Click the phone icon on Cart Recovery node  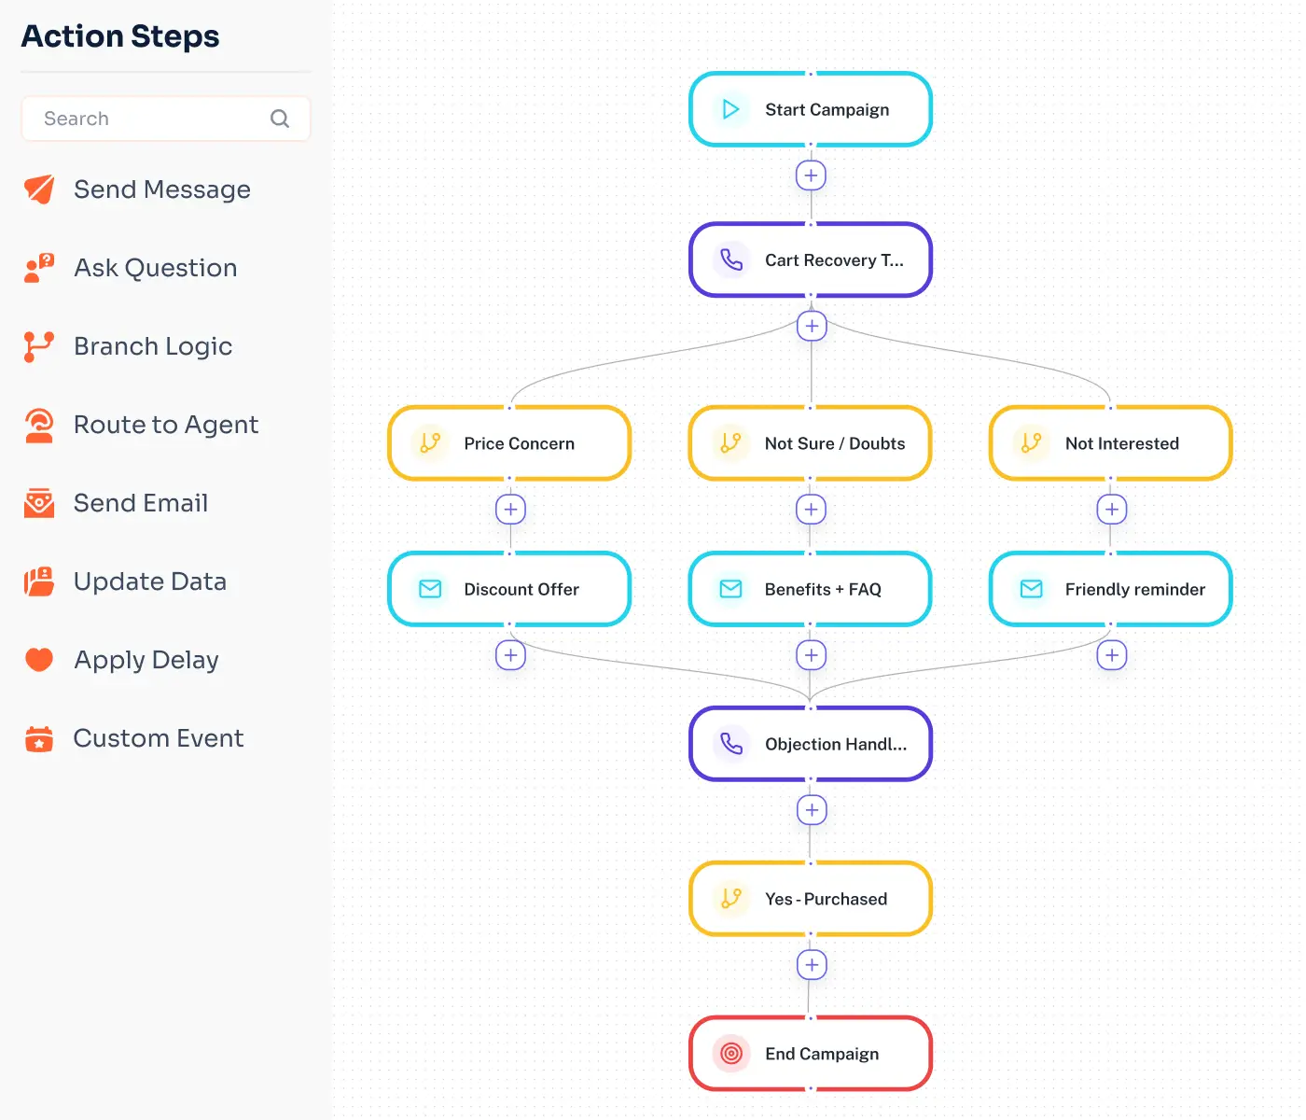click(733, 260)
